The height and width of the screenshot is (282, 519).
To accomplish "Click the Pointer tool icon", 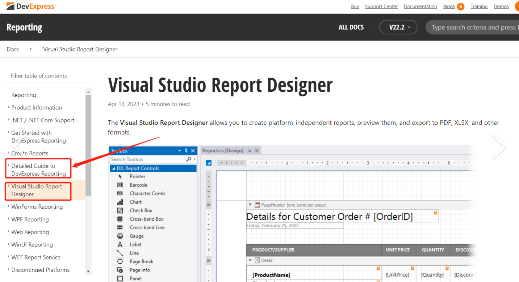I will click(120, 177).
